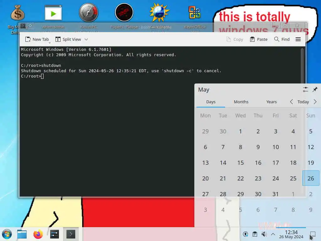This screenshot has width=321, height=241.
Task: Click the Copy toolbar button
Action: [x=234, y=39]
